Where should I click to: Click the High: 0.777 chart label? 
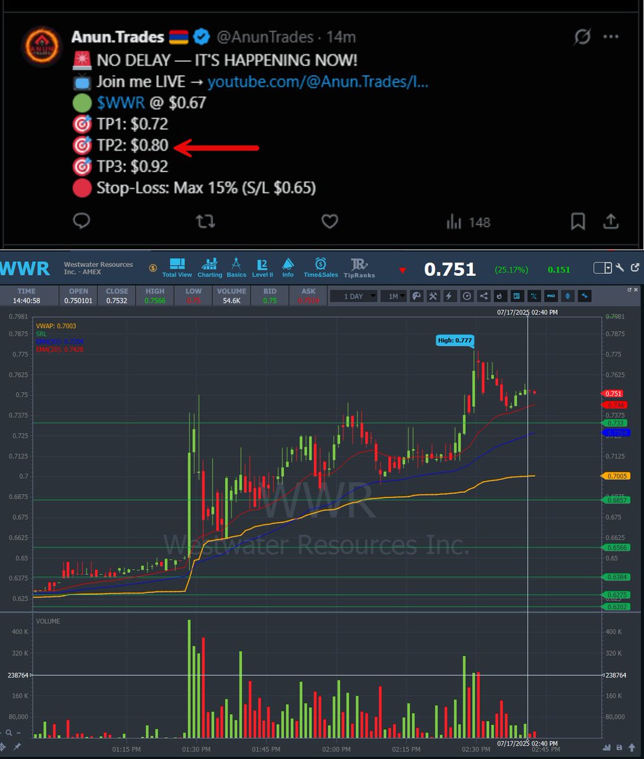(455, 340)
